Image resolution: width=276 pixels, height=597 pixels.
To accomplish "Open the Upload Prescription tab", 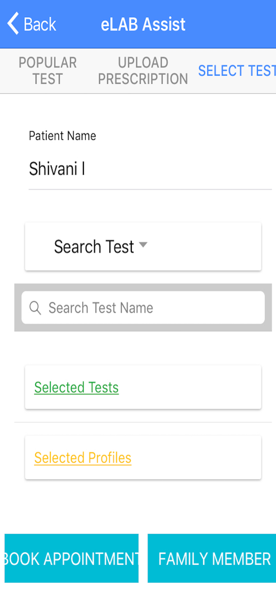I will 143,71.
